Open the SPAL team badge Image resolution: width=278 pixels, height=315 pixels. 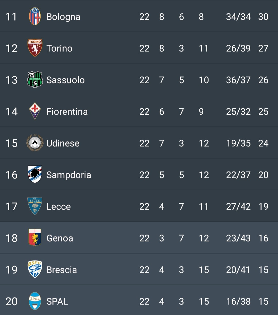point(35,301)
